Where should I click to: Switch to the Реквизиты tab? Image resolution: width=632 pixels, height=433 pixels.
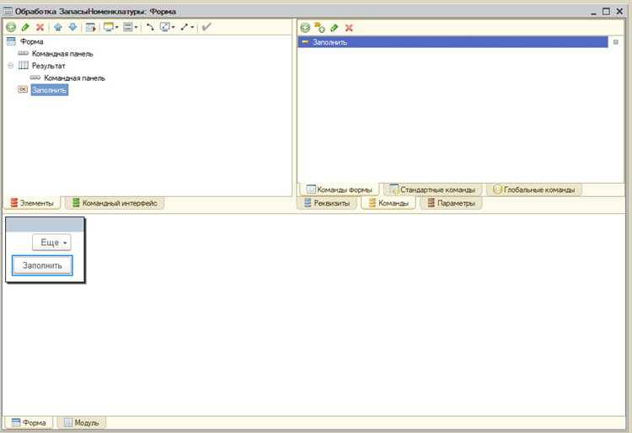click(327, 203)
